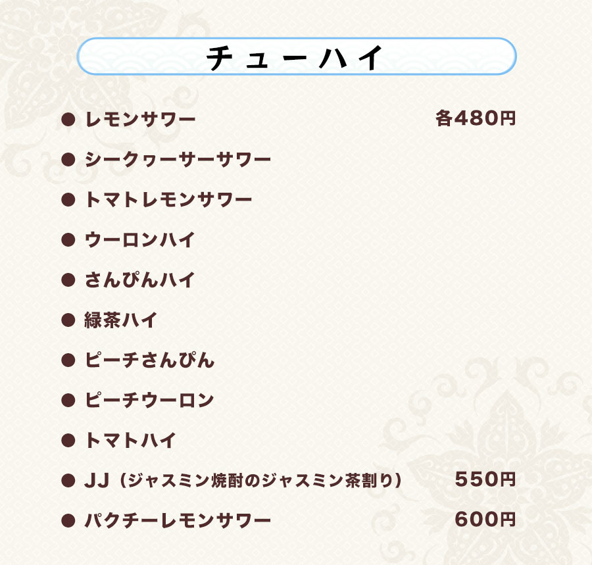Pick the トマトハイ text
The width and height of the screenshot is (592, 565).
tap(130, 441)
